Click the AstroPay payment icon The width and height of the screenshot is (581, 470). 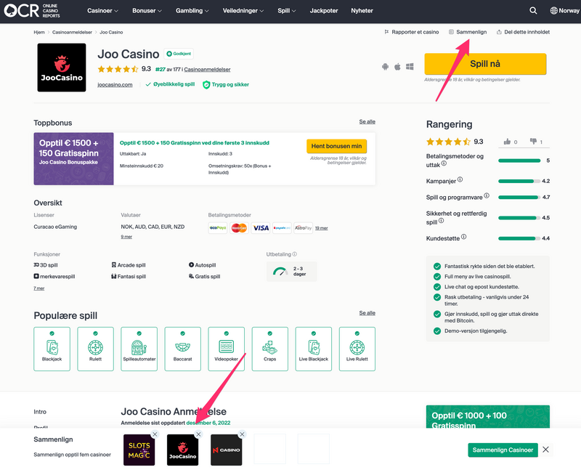304,228
